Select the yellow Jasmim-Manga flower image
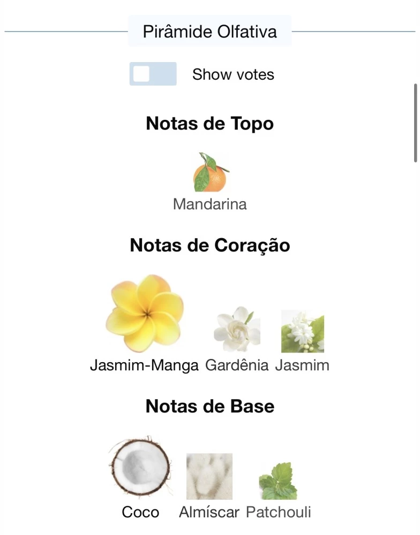The width and height of the screenshot is (420, 535). point(145,313)
